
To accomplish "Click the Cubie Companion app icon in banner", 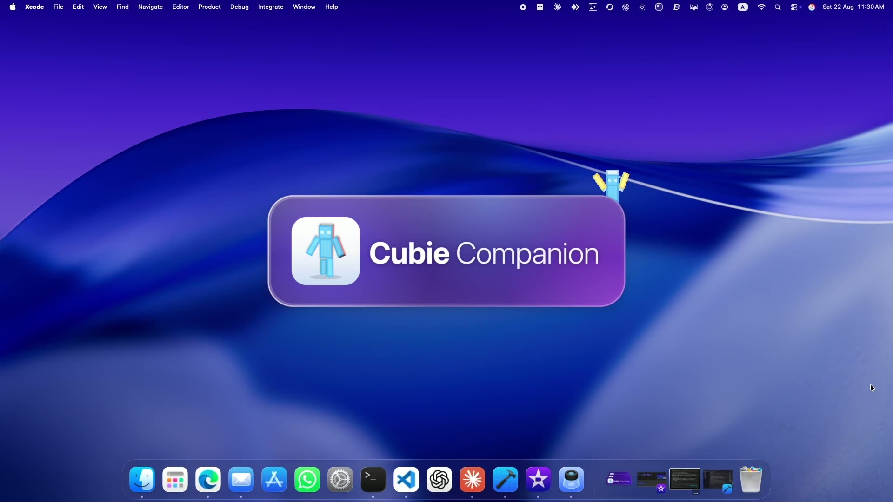I will (x=326, y=251).
